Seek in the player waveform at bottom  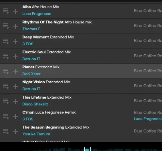point(98,149)
